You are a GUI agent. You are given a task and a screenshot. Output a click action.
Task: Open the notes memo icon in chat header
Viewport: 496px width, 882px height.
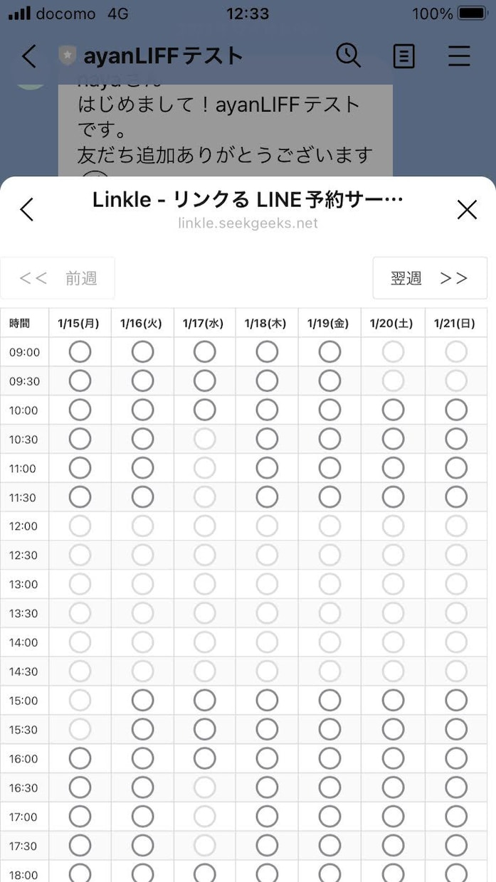point(403,56)
